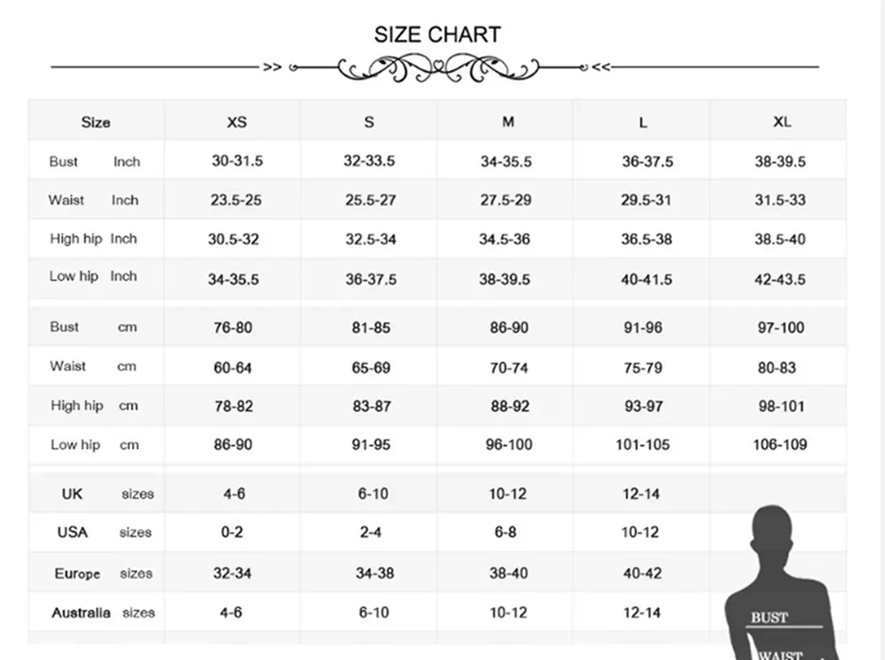
Task: Click the UK sizes row label
Action: point(106,494)
